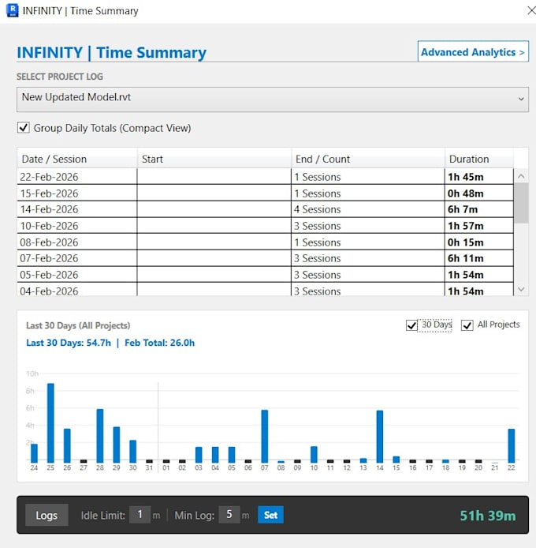Select the 22-Feb-2026 row
The width and height of the screenshot is (536, 548).
[x=265, y=177]
